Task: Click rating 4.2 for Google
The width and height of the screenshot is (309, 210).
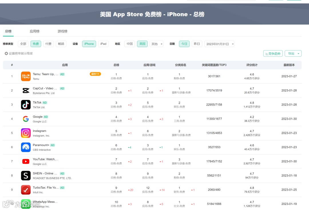Action: pyautogui.click(x=252, y=117)
